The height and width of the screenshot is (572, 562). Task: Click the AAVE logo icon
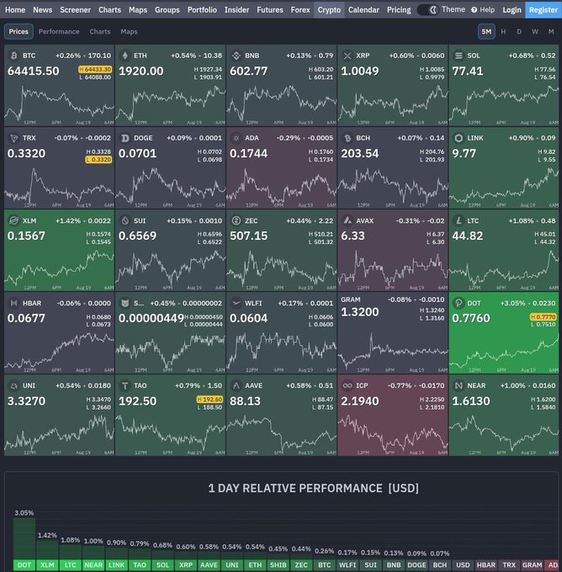tap(236, 385)
